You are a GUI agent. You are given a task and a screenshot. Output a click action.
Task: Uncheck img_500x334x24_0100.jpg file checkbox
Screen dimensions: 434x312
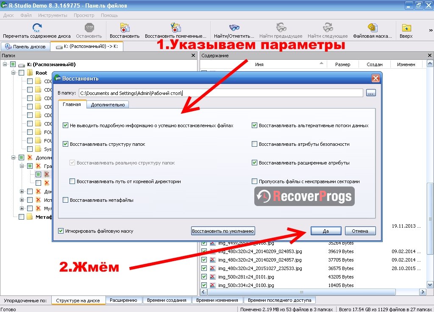204,285
